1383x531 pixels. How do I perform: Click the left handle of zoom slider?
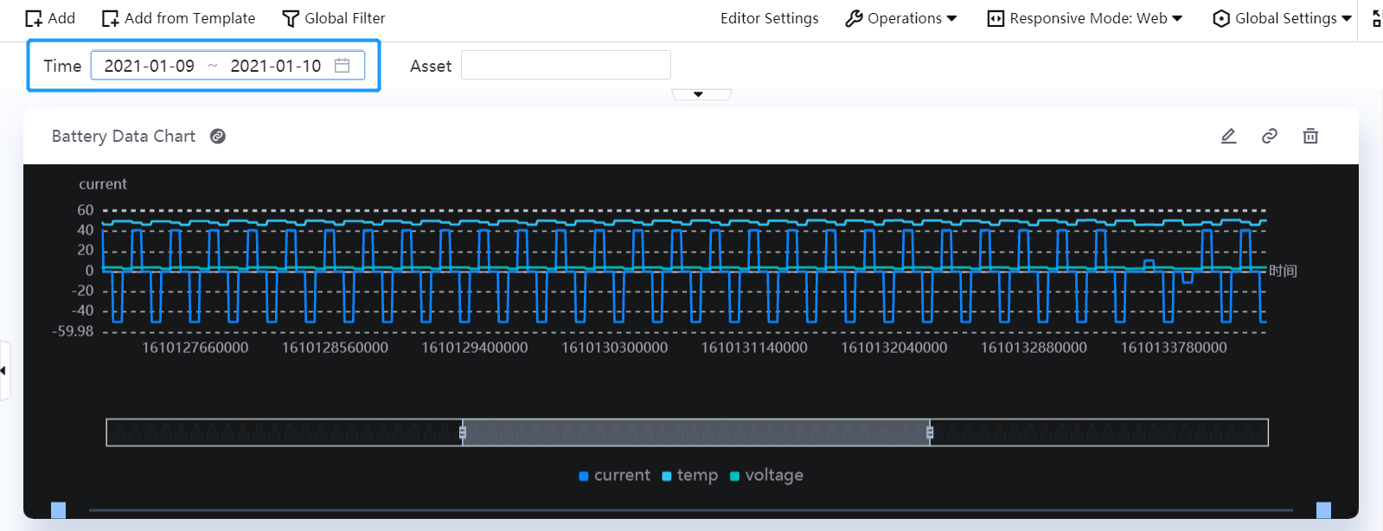(x=463, y=432)
